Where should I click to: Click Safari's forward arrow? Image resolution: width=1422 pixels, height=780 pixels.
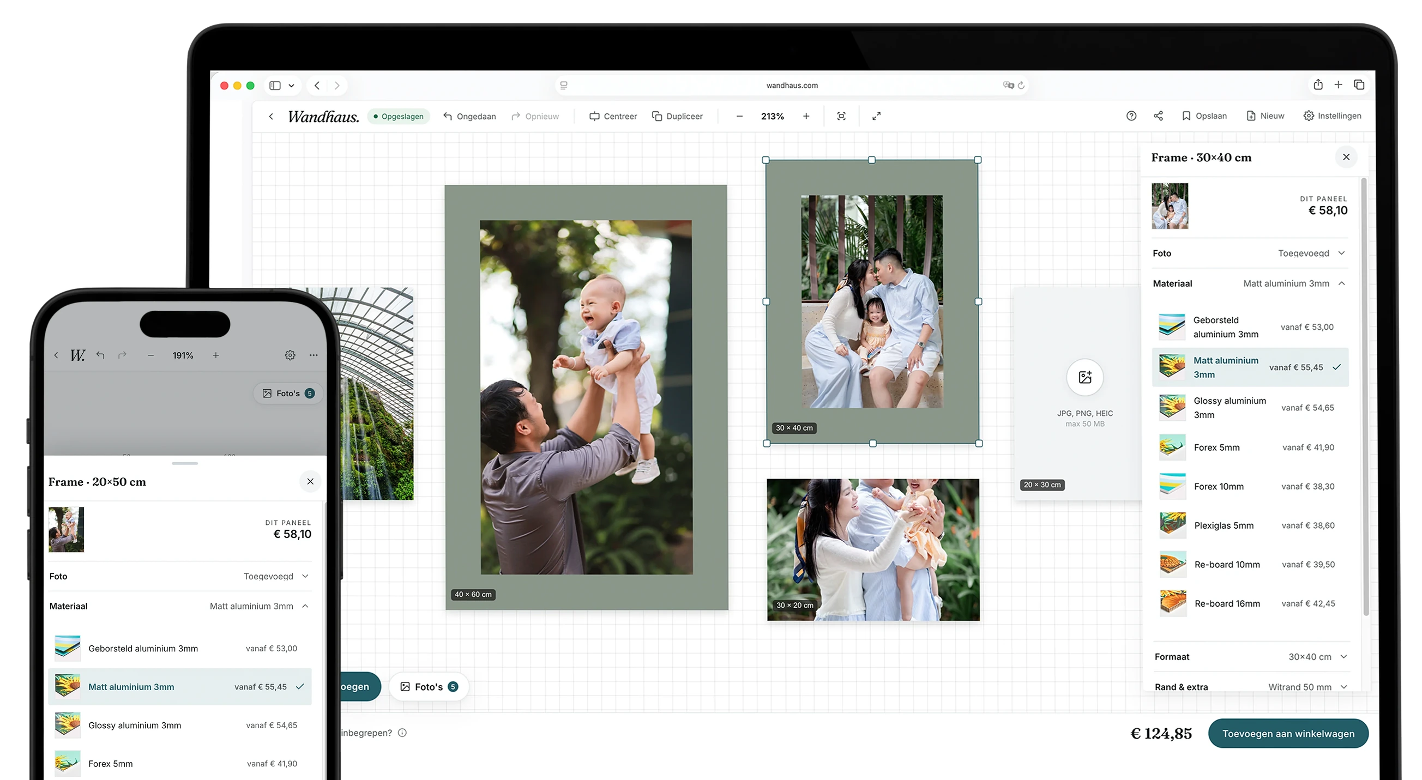(337, 86)
